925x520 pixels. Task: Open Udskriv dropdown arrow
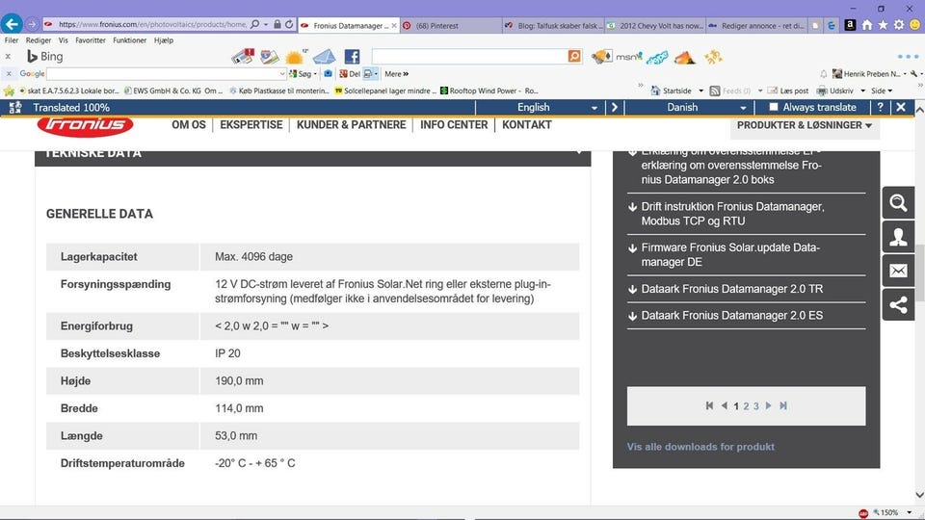click(862, 91)
